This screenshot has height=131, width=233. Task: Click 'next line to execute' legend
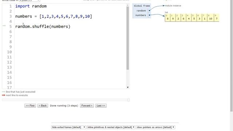click(x=17, y=95)
